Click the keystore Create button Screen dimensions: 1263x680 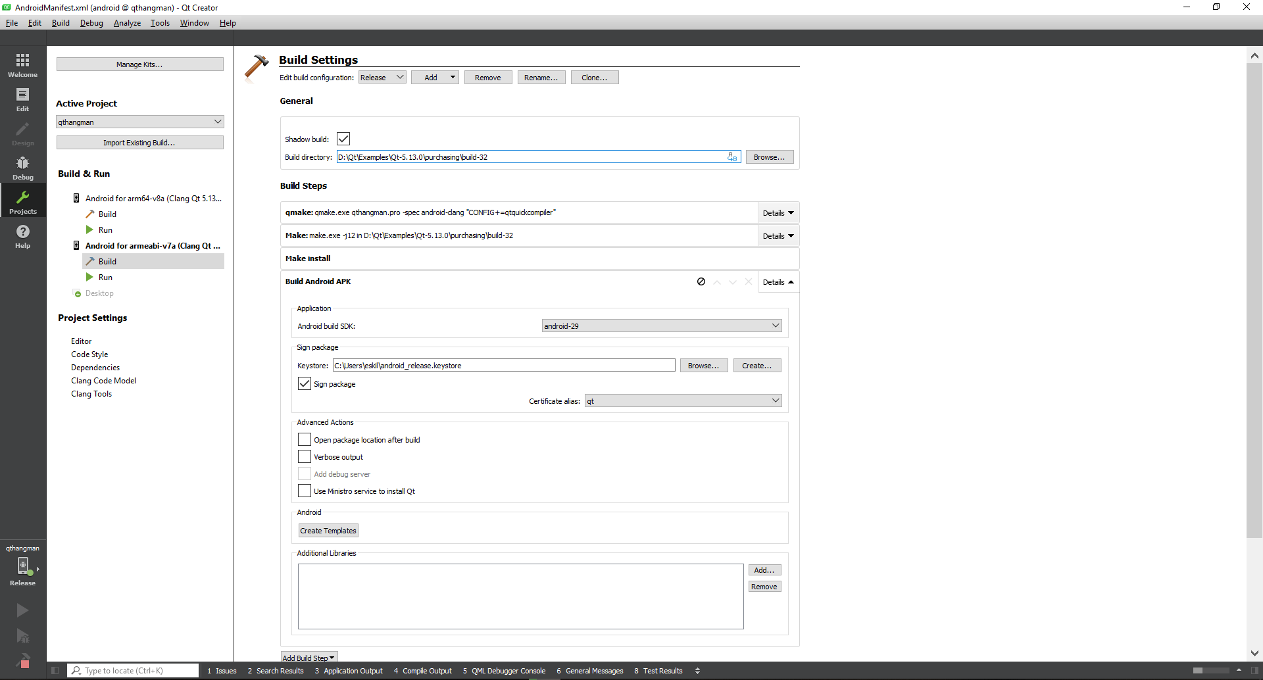(x=757, y=366)
